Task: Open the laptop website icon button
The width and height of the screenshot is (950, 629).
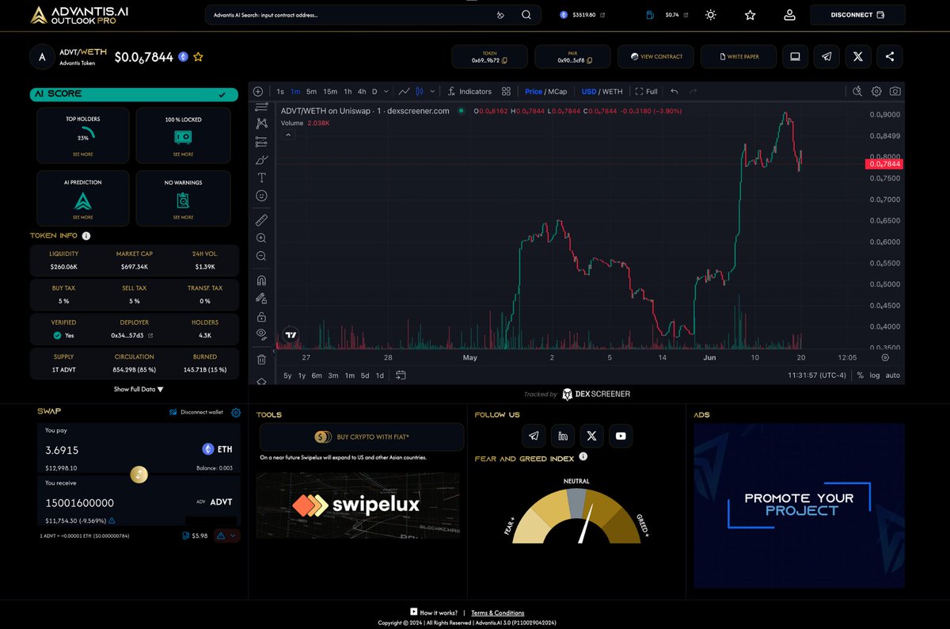Action: [796, 56]
